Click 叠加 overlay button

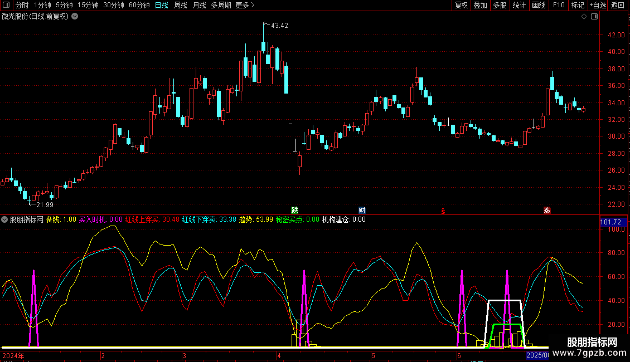tap(480, 5)
